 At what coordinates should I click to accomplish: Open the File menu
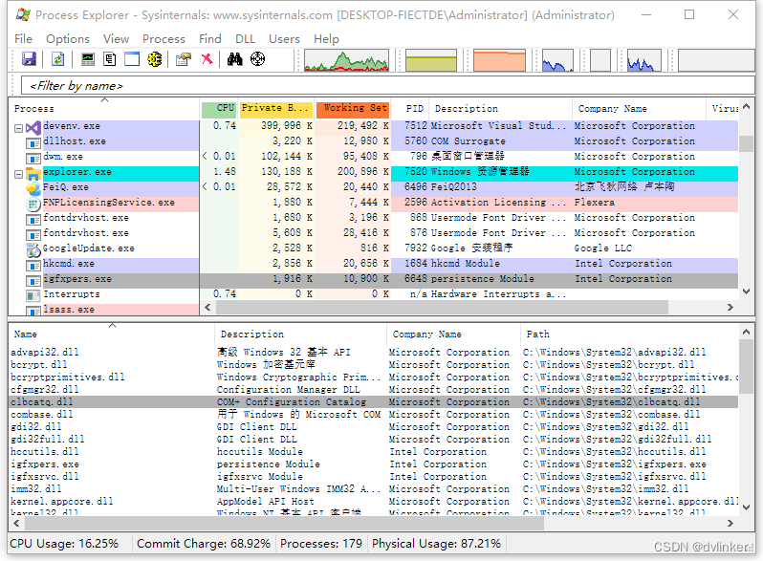(x=23, y=39)
